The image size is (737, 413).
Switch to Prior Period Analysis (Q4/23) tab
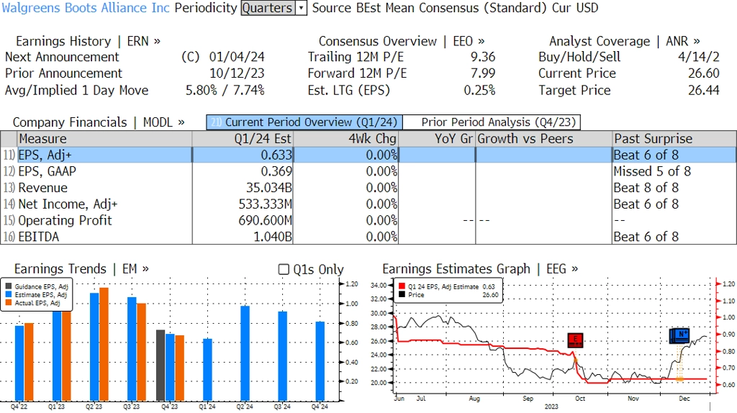(492, 122)
